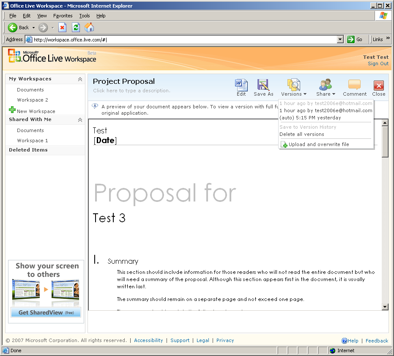Click the browser Refresh icon
The width and height of the screenshot is (394, 356).
click(76, 28)
